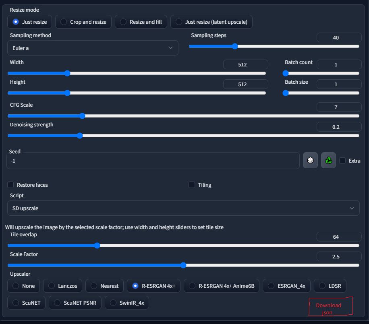Screen dimensions: 369x324
Task: Click the Denoising strength value field 0.2
Action: click(339, 127)
